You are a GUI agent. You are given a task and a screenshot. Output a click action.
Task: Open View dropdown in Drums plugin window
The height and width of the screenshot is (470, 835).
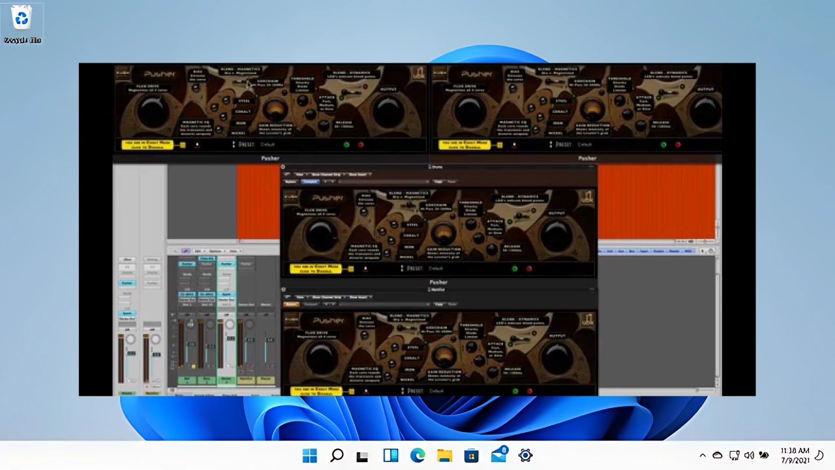[301, 174]
